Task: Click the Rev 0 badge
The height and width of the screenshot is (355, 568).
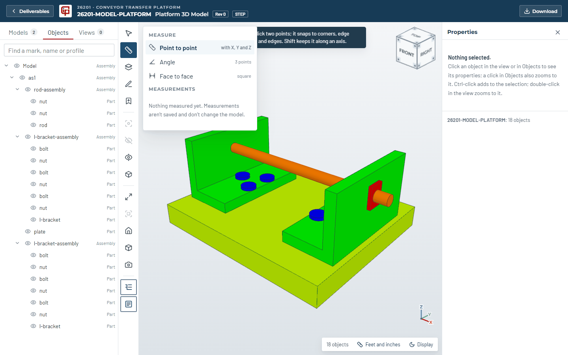Action: pyautogui.click(x=220, y=14)
